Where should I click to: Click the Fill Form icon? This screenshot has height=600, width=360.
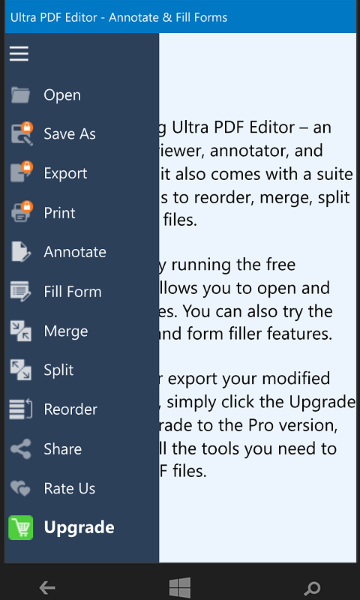pyautogui.click(x=21, y=291)
